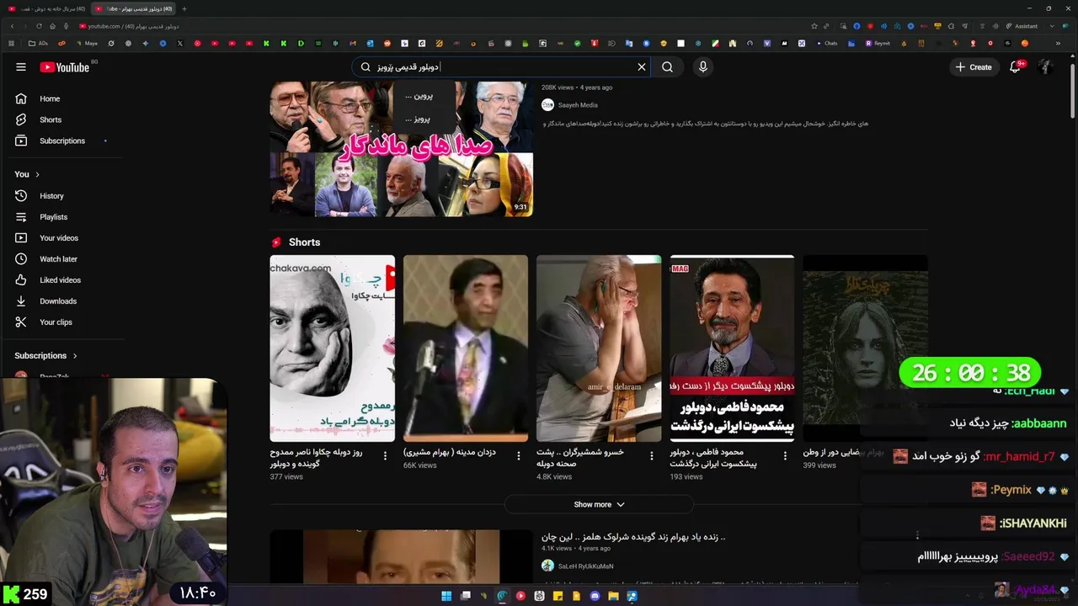1078x606 pixels.
Task: Click the browser address bar
Action: [x=438, y=26]
